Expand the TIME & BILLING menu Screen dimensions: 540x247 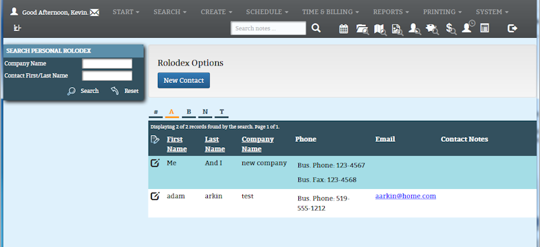(x=330, y=11)
